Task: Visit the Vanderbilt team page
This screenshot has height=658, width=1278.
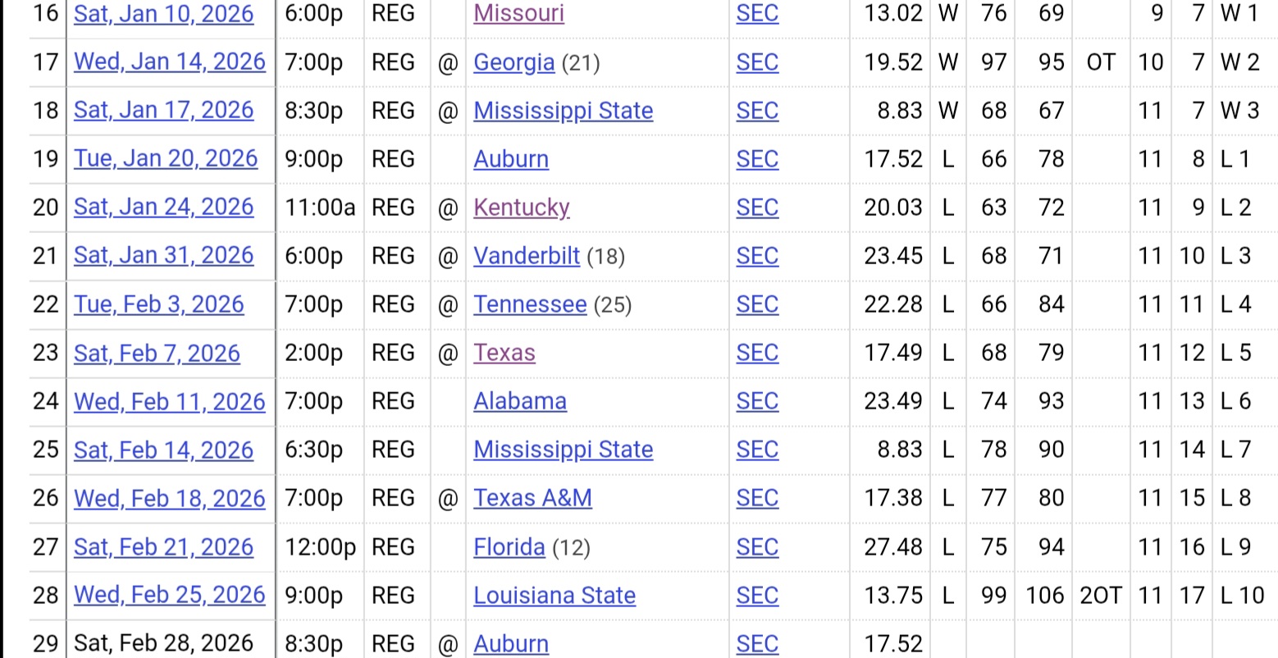Action: click(526, 256)
